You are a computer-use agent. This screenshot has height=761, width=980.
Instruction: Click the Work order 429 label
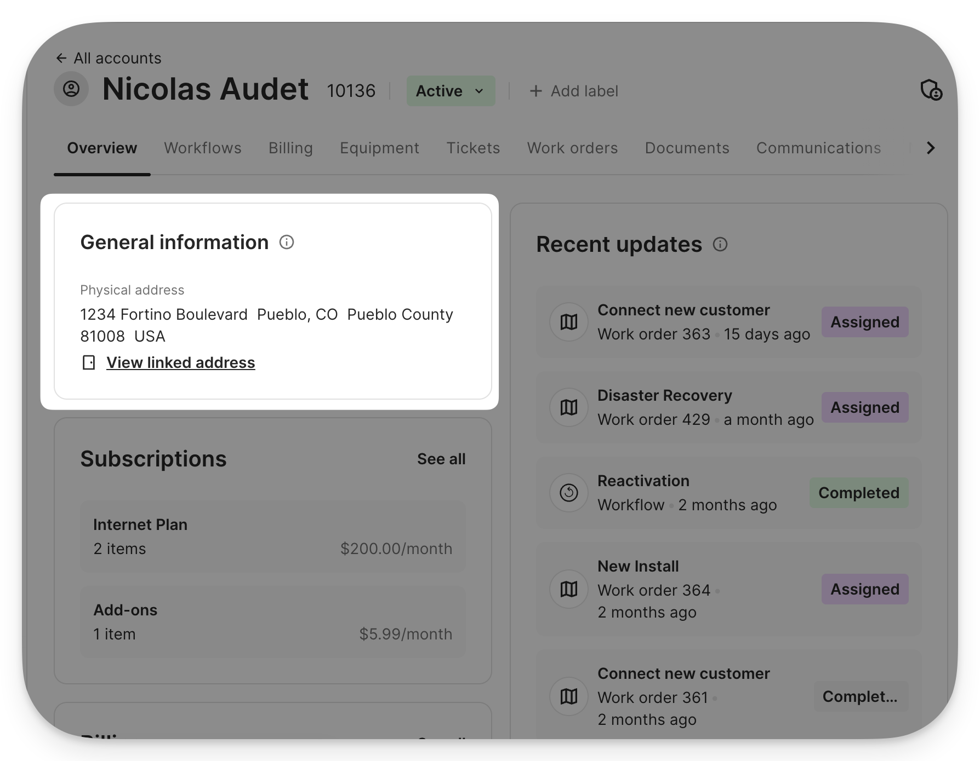point(654,419)
